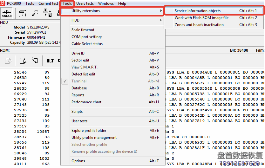
Task: Click the light bulb toolbar icon
Action: tap(35, 13)
